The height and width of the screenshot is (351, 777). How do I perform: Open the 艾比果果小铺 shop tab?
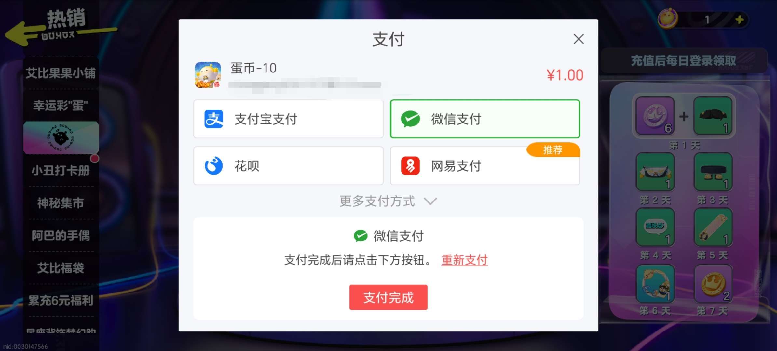click(61, 73)
